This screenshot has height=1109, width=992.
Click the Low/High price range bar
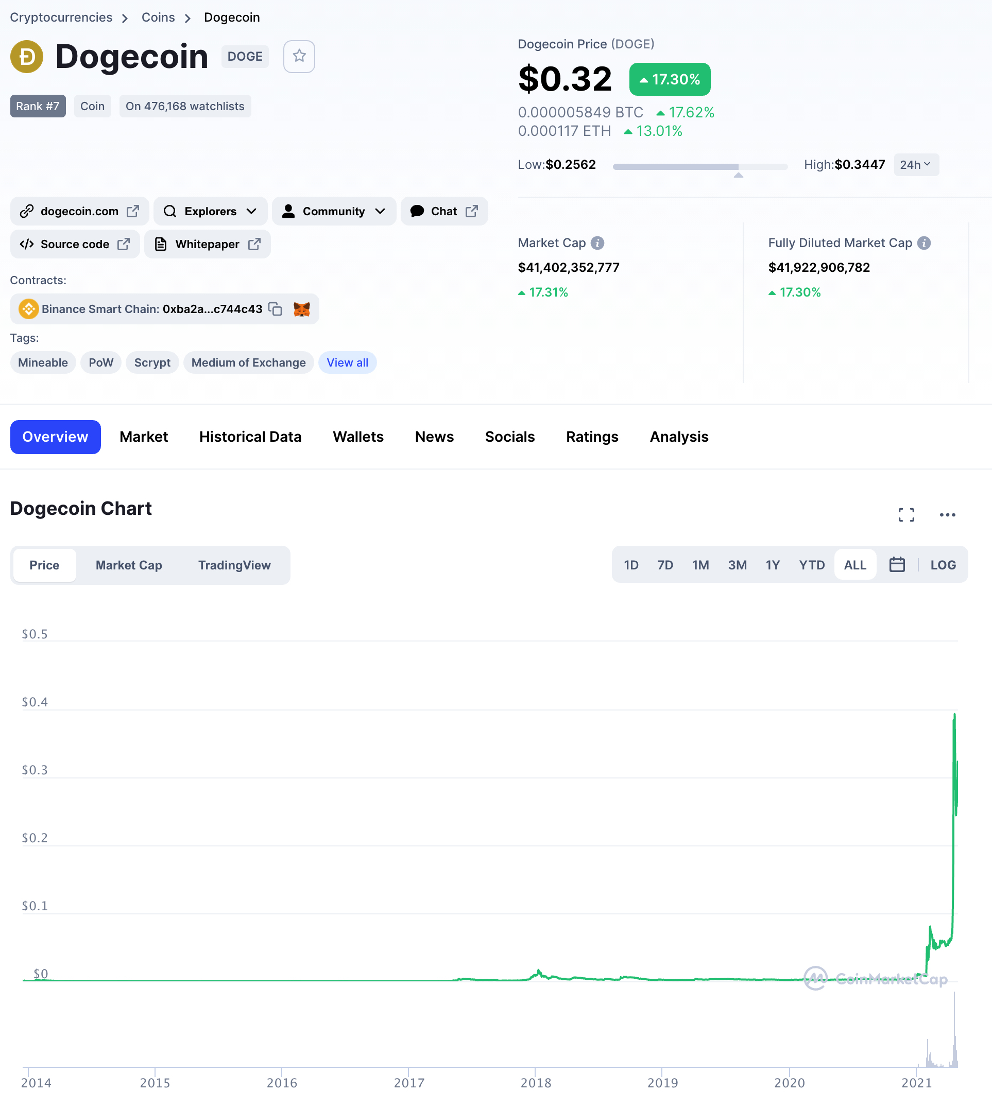tap(700, 167)
